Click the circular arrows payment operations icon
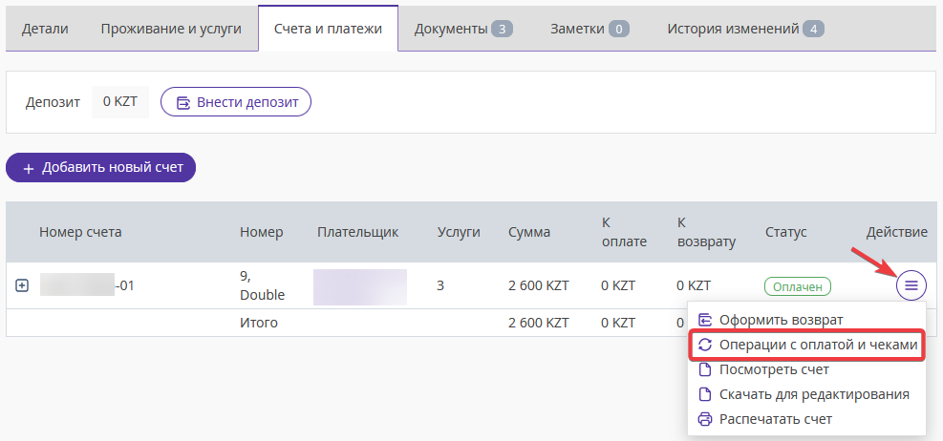Image resolution: width=943 pixels, height=441 pixels. click(705, 345)
